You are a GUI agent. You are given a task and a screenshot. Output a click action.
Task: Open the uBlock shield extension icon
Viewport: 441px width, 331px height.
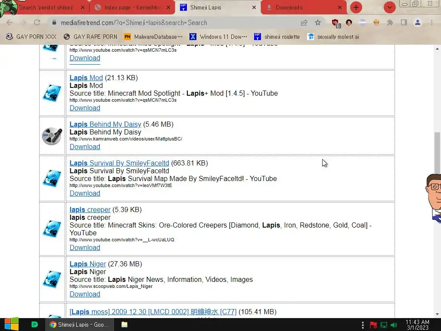click(x=335, y=23)
